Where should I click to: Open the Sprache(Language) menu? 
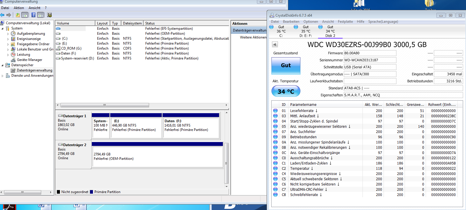point(383,22)
